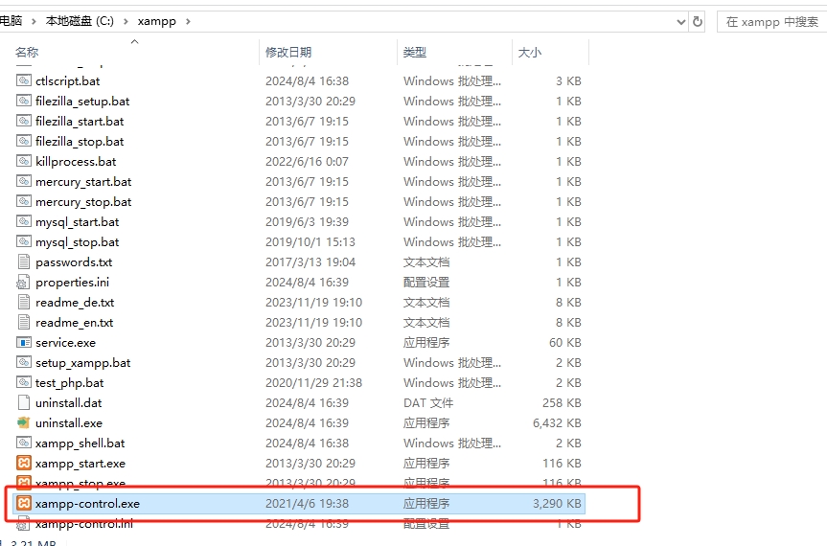Click the uninstall.exe installer icon

pos(24,422)
